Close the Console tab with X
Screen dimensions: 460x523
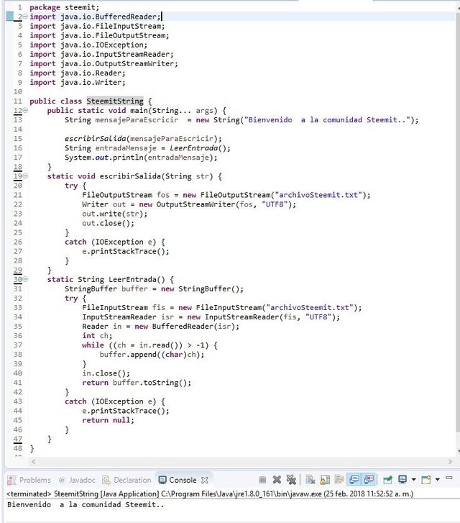tap(205, 480)
